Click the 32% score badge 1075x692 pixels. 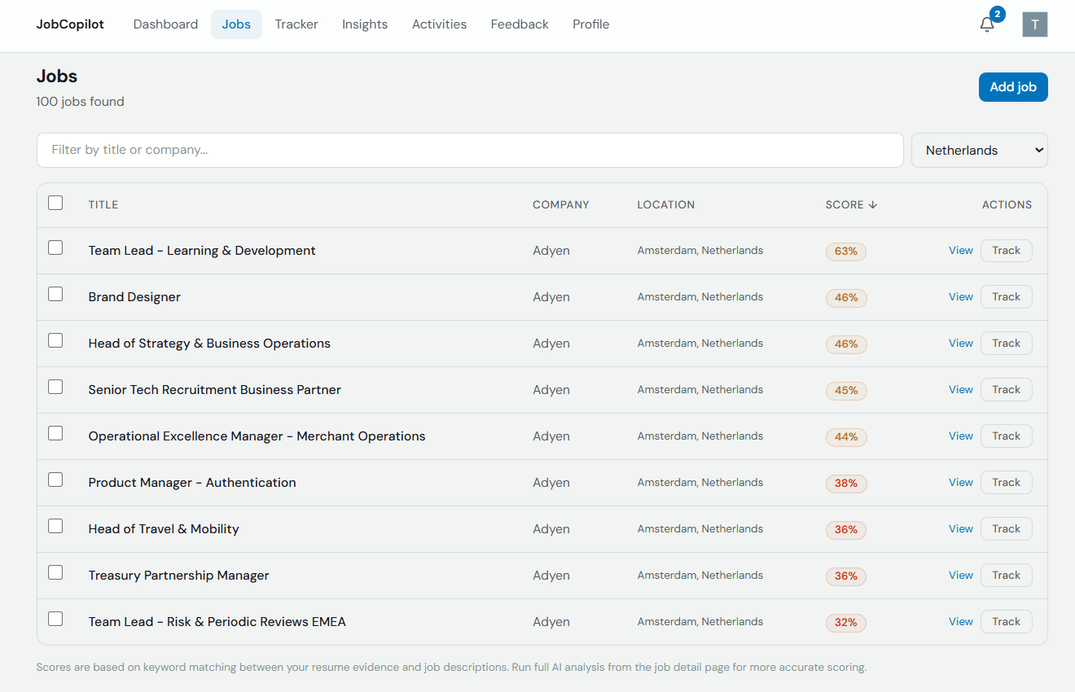point(846,623)
